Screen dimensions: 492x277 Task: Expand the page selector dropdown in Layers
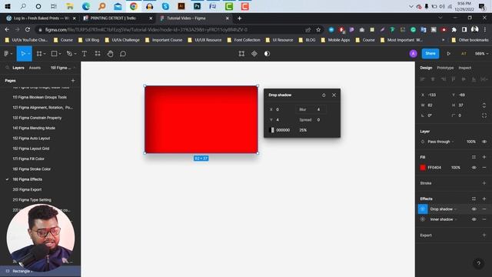(63, 68)
